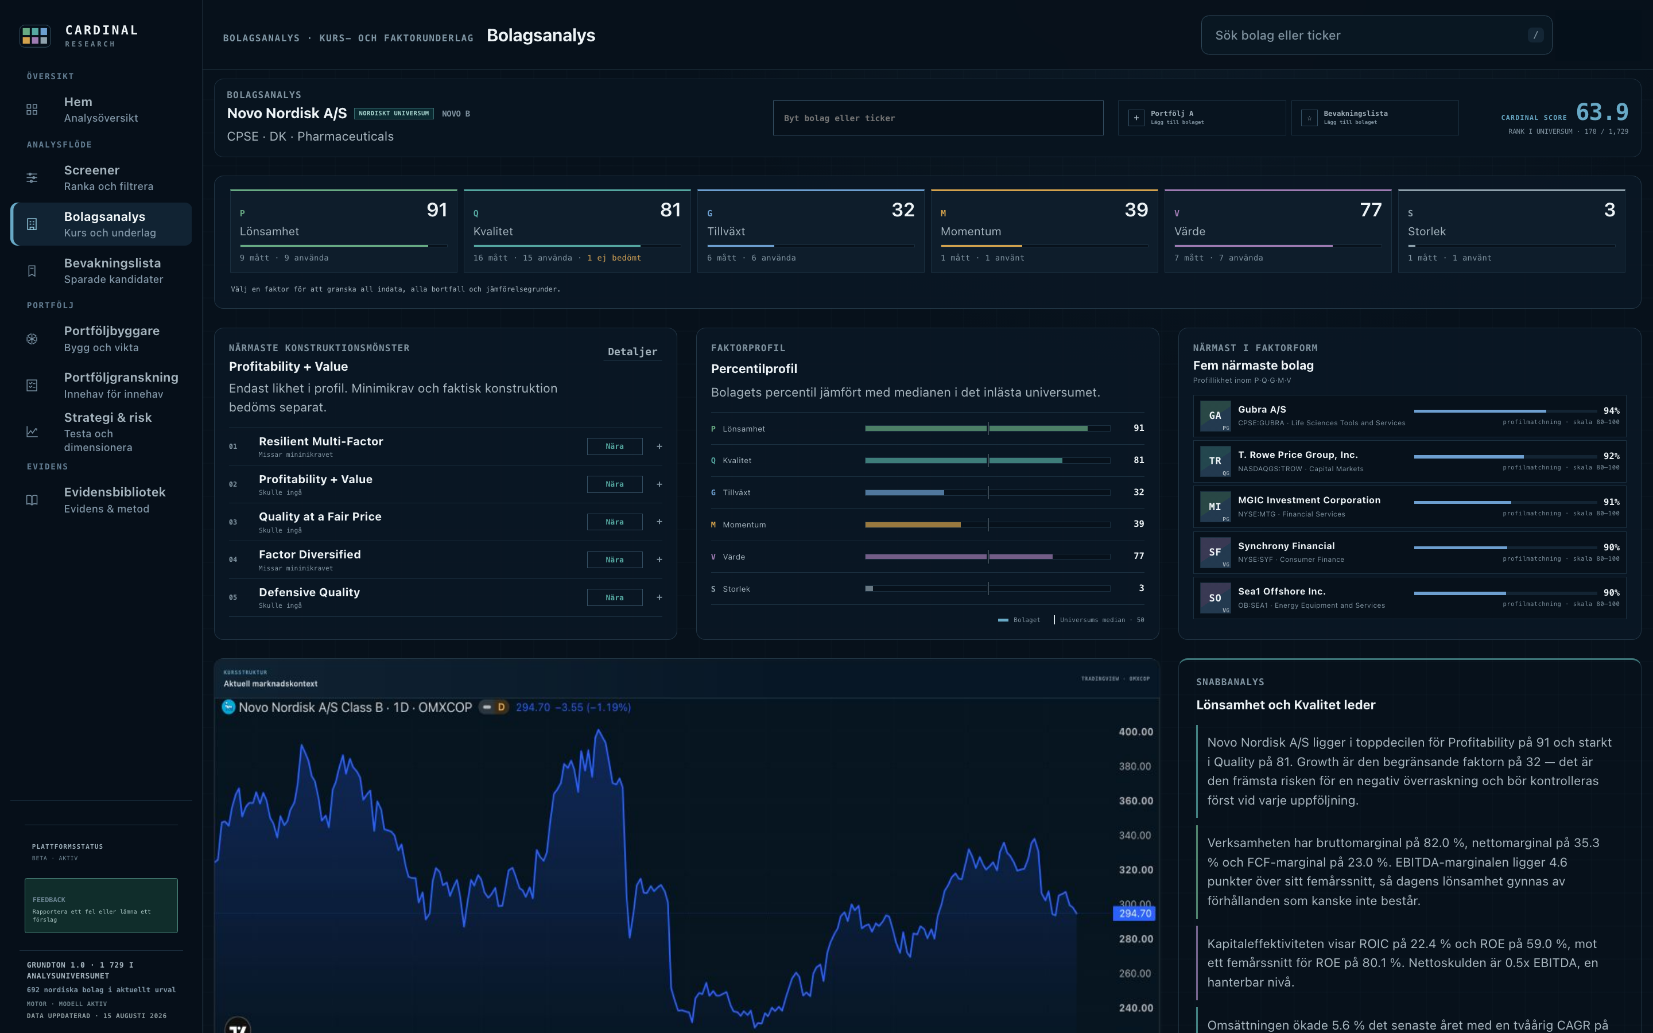Screen dimensions: 1653x1033
Task: Open the Feedback report box in sidebar
Action: tap(101, 905)
